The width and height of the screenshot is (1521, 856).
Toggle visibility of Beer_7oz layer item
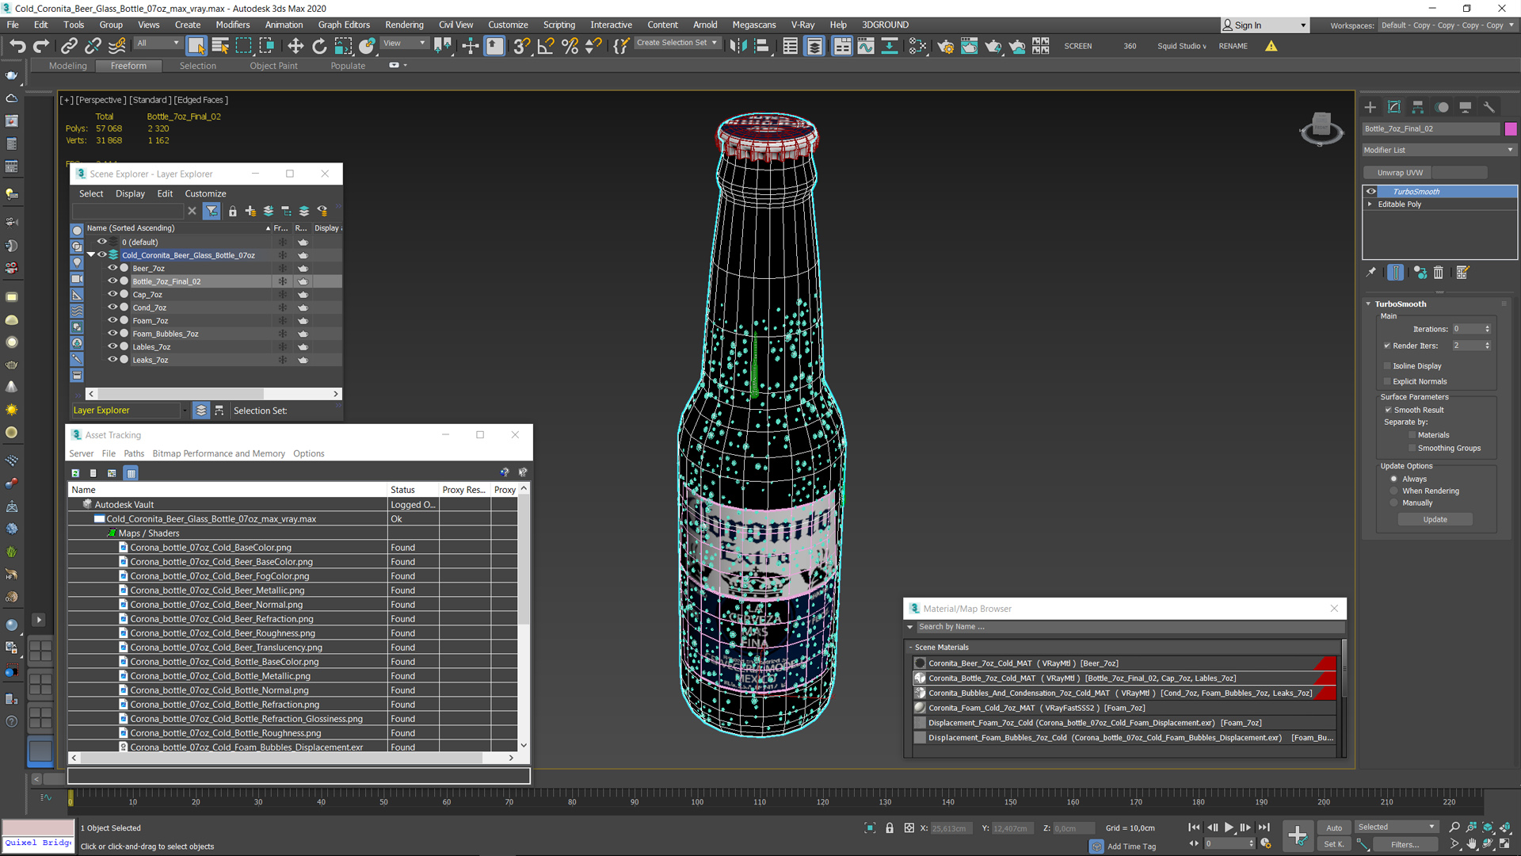(x=112, y=268)
